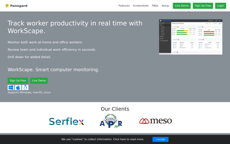230x144 pixels.
Task: Open the WorkScape dashboard screenshot thumbnail
Action: (x=191, y=37)
